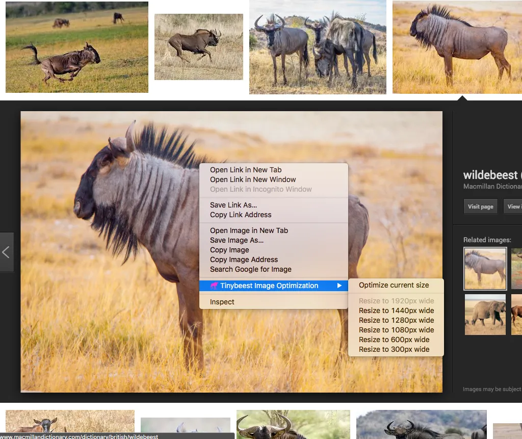Choose Save Image As from the context menu
Viewport: 522px width, 439px height.
click(236, 240)
